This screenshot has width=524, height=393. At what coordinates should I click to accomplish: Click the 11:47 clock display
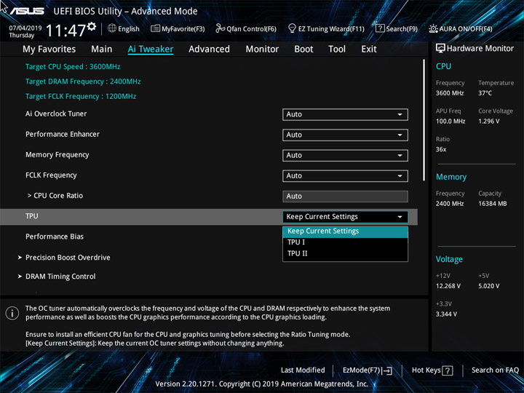coord(65,31)
